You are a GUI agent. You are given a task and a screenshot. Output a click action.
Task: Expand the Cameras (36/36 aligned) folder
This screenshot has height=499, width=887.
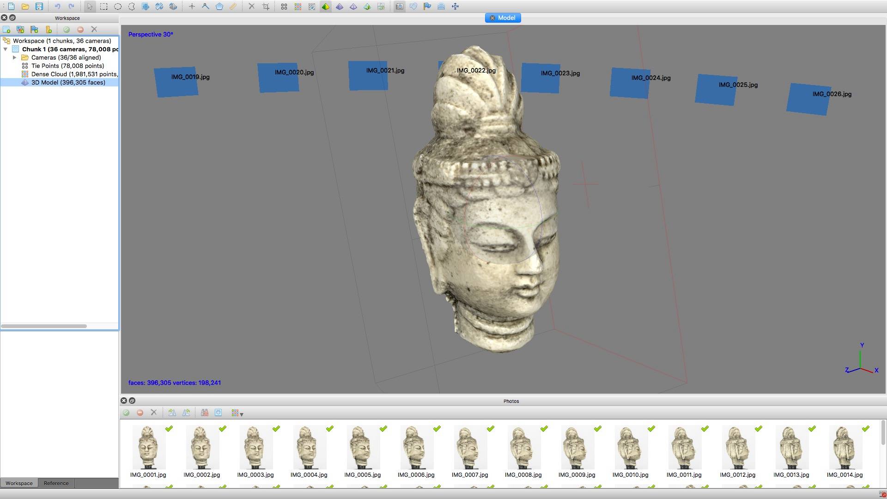click(x=15, y=57)
